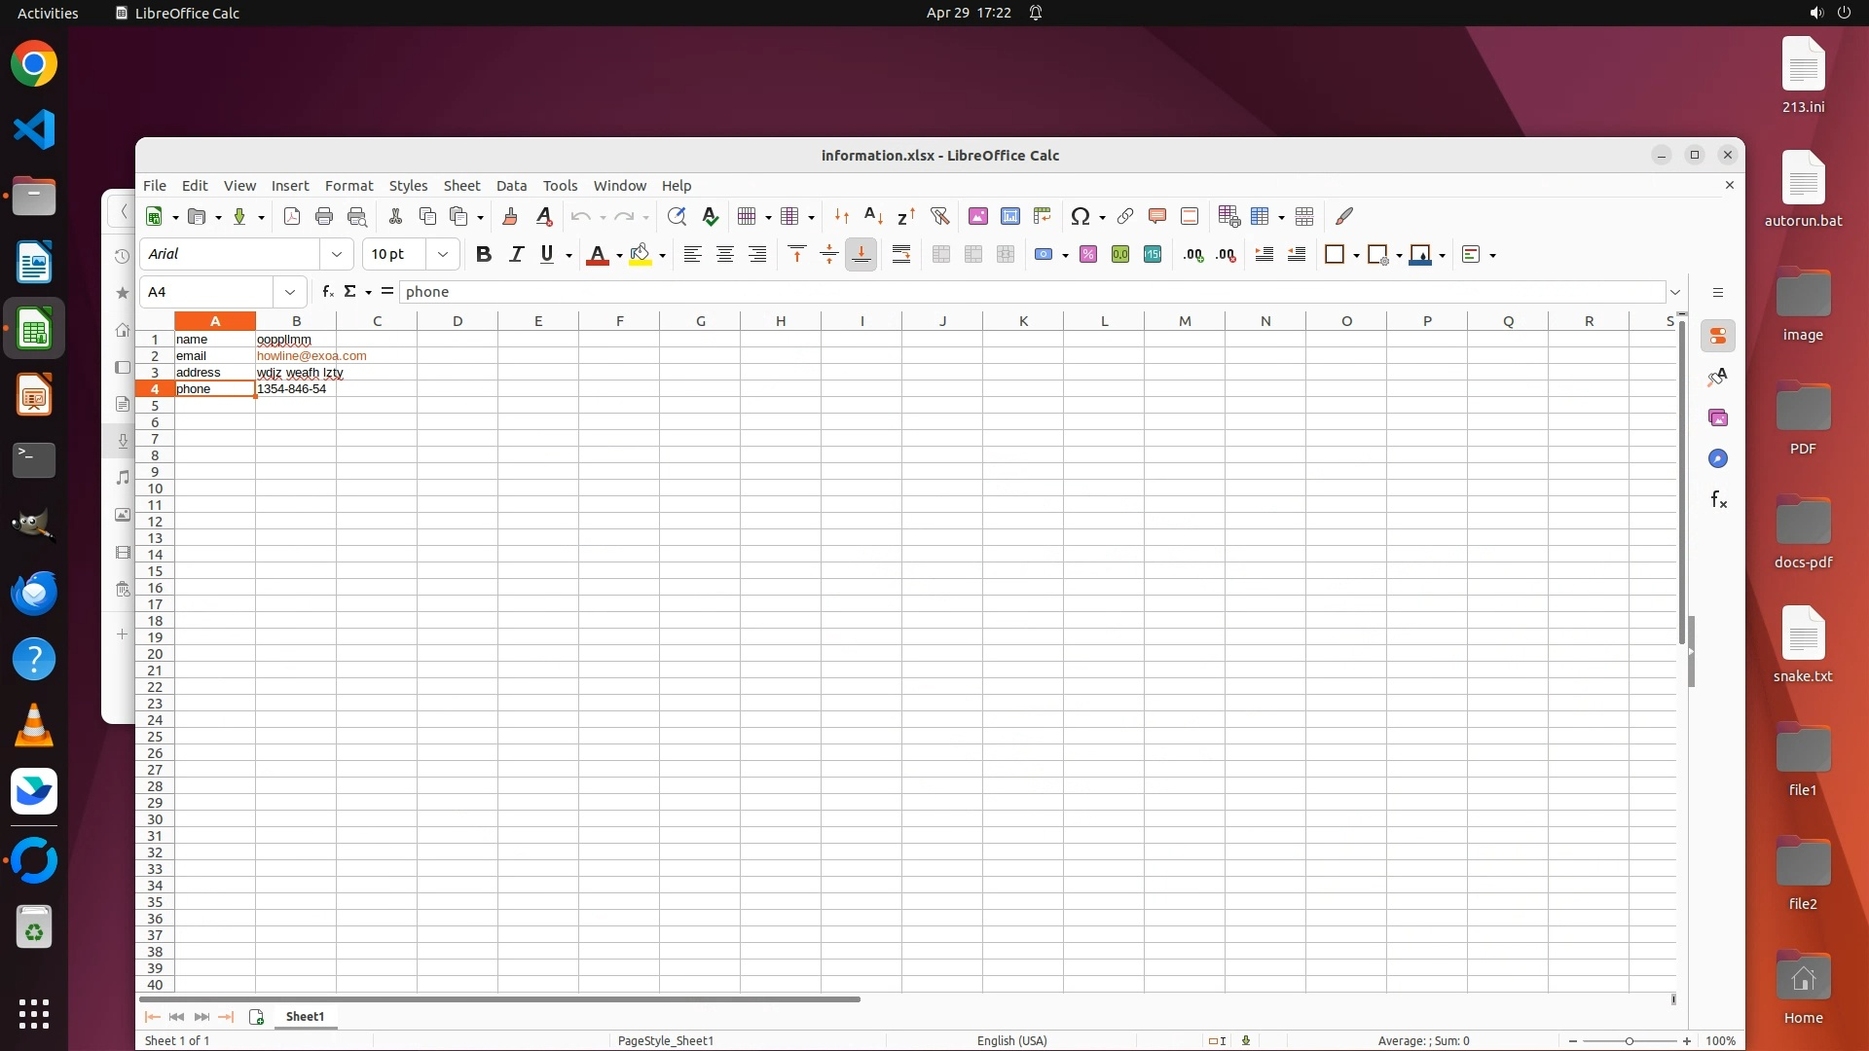The height and width of the screenshot is (1051, 1869).
Task: Select the Sheet1 tab
Action: [x=305, y=1016]
